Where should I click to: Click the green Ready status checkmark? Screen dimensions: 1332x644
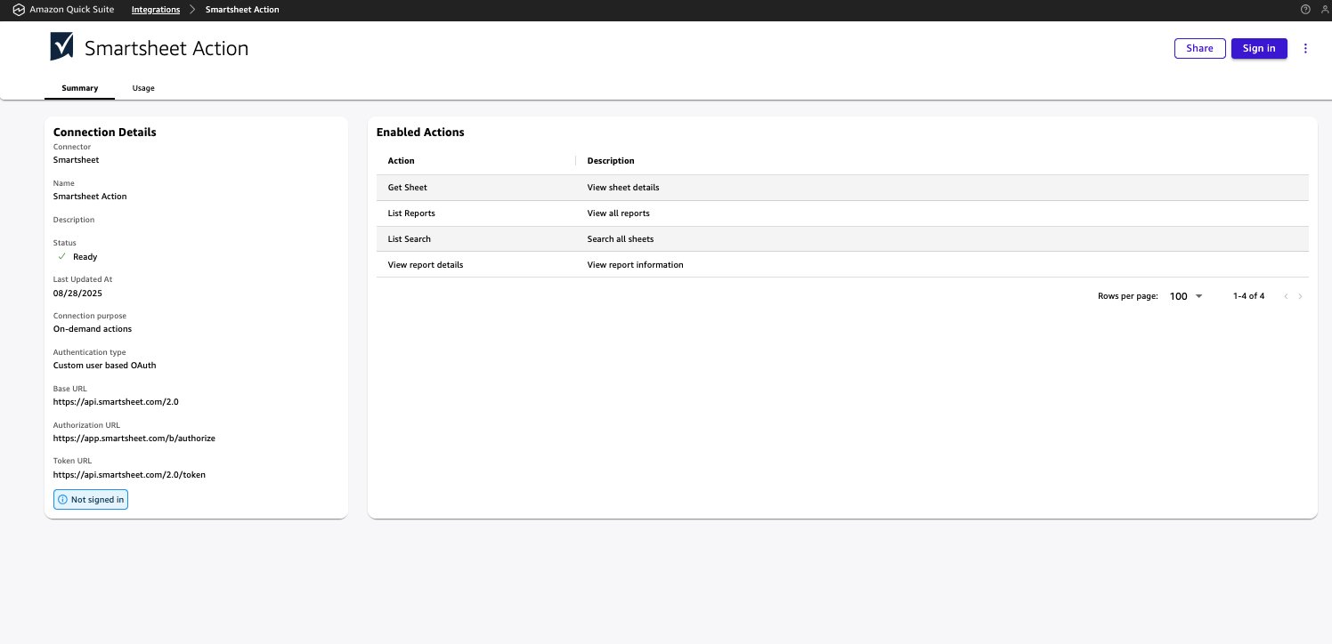[62, 256]
